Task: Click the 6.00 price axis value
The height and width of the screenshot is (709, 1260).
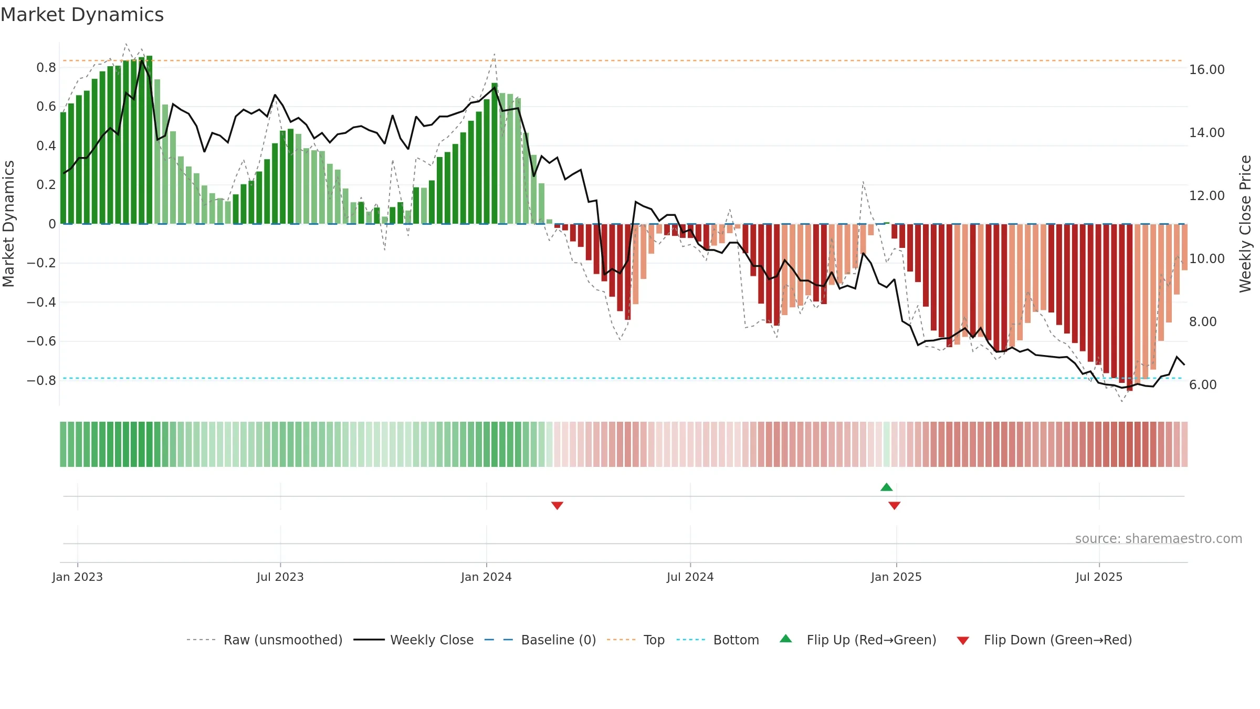Action: pyautogui.click(x=1203, y=384)
